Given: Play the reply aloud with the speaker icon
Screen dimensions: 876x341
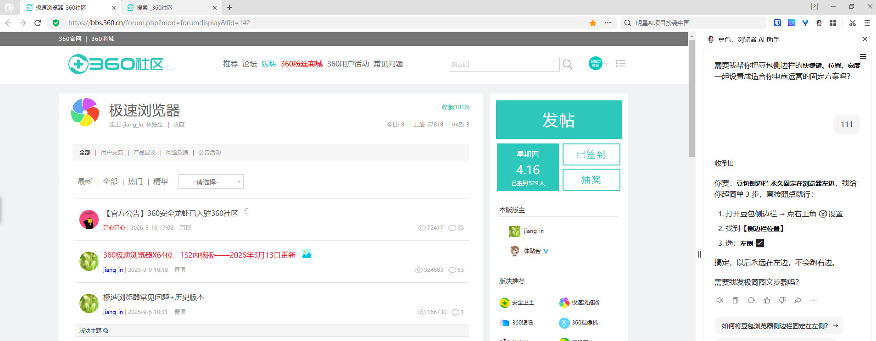Looking at the screenshot, I should click(x=720, y=300).
